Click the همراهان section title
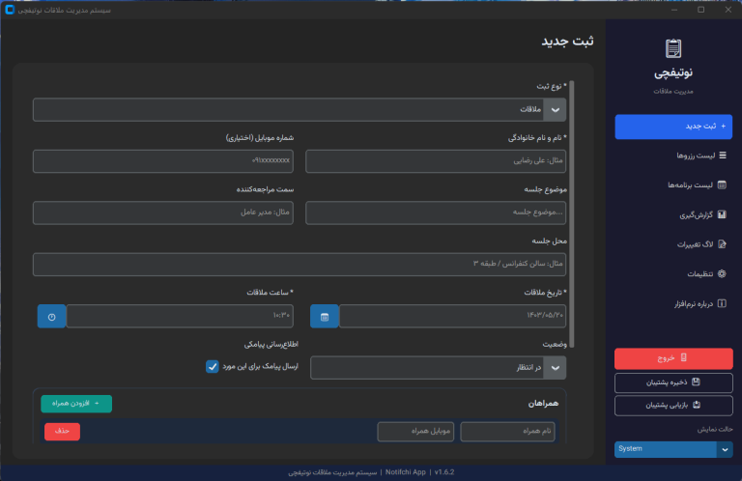742x481 pixels. tap(543, 404)
